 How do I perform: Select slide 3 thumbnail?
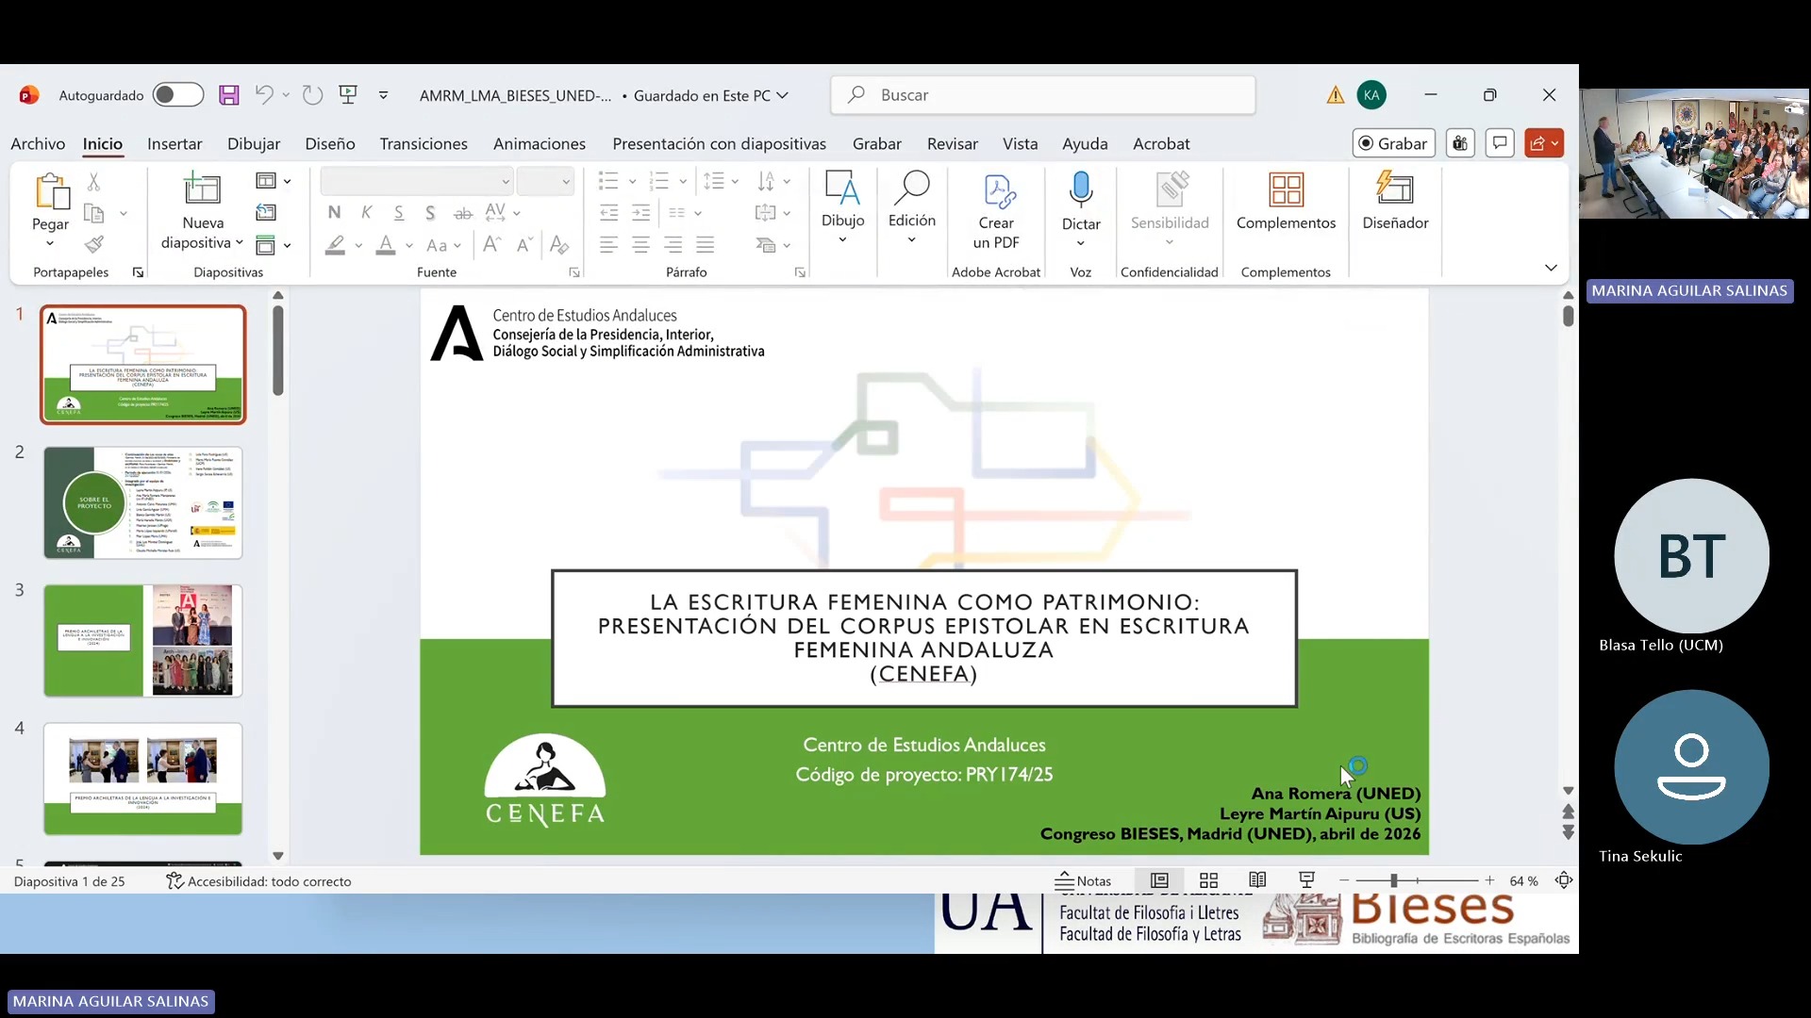coord(143,641)
